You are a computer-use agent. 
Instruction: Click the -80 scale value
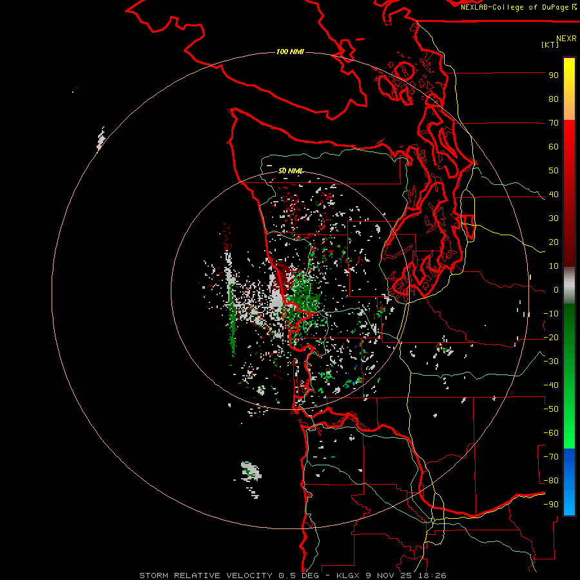tap(551, 481)
